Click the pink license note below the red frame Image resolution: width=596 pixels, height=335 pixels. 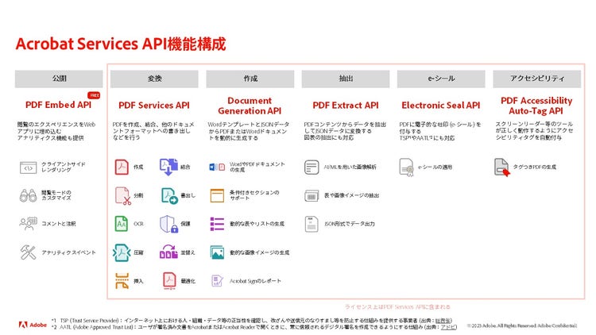click(397, 307)
